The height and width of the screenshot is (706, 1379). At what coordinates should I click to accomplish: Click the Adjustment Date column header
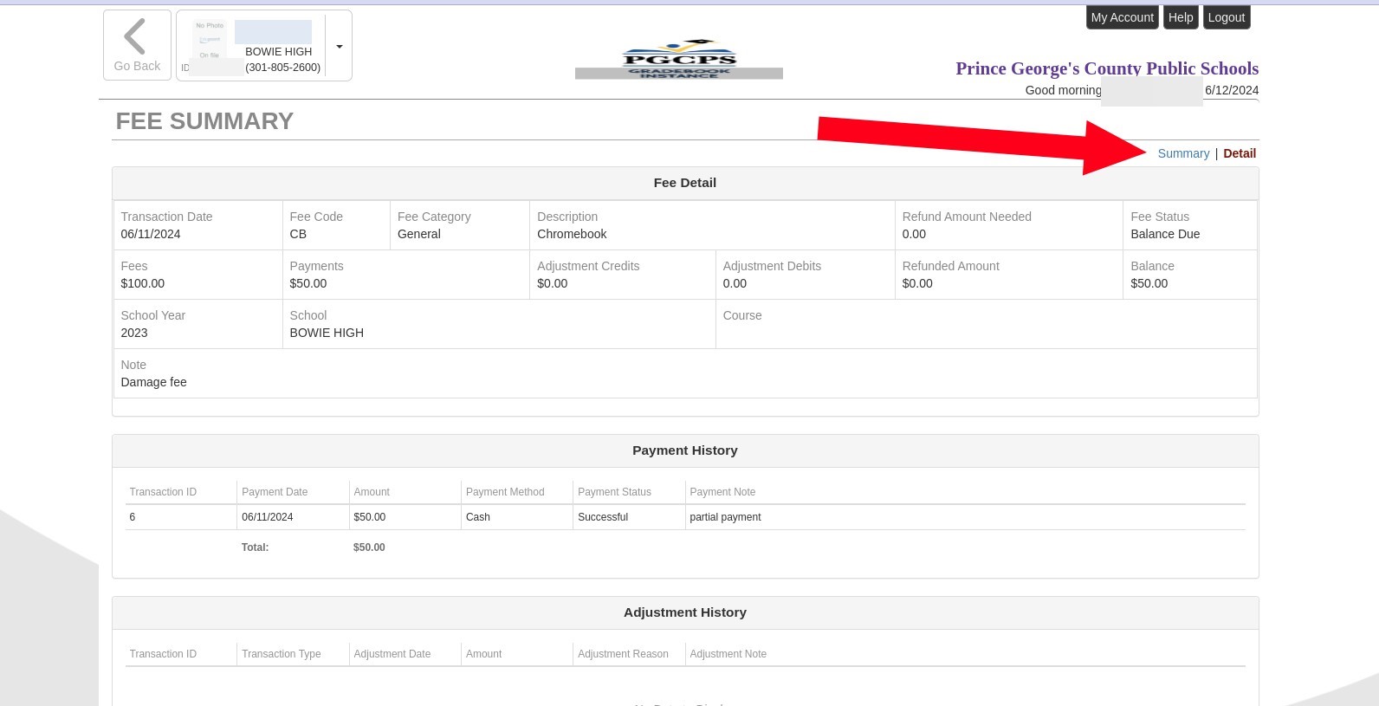point(392,654)
